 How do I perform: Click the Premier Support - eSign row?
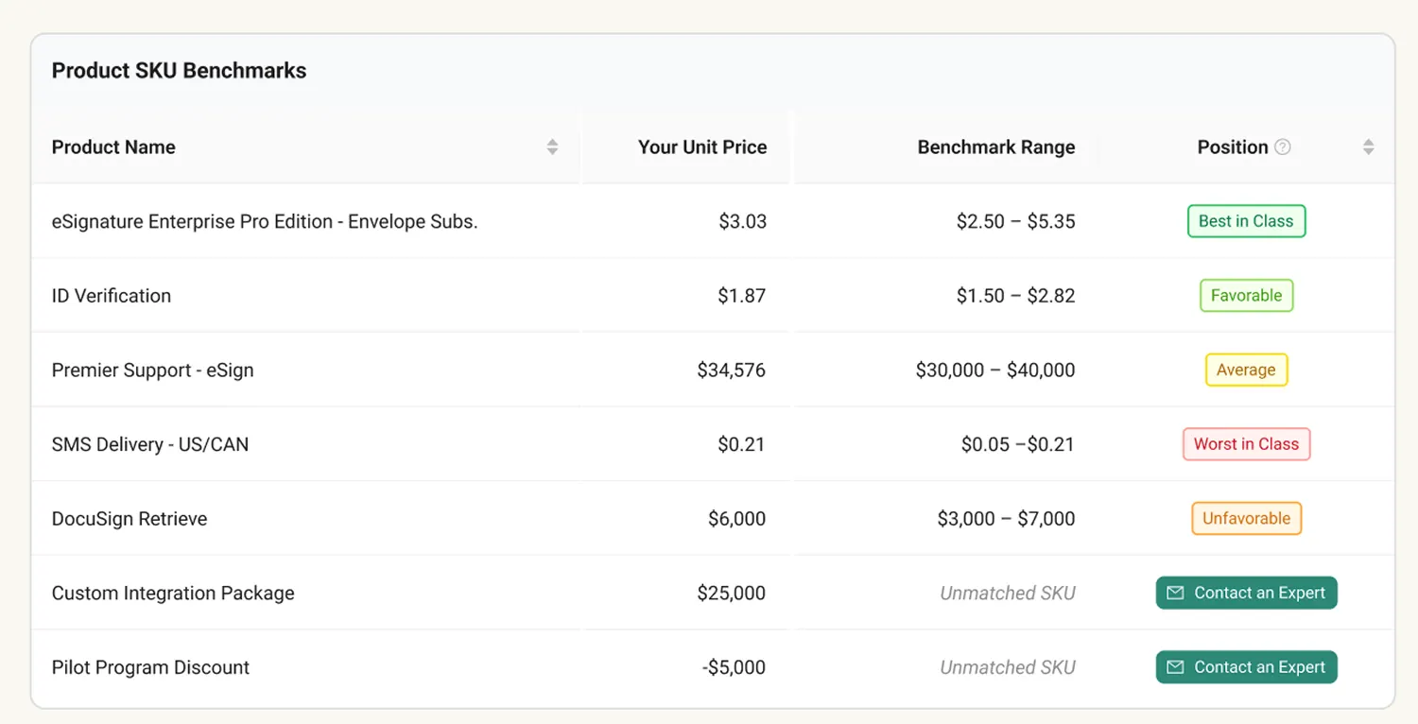click(153, 371)
